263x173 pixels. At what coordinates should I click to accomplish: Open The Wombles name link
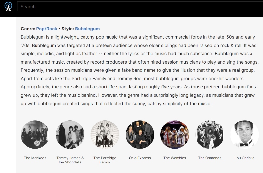coord(175,158)
